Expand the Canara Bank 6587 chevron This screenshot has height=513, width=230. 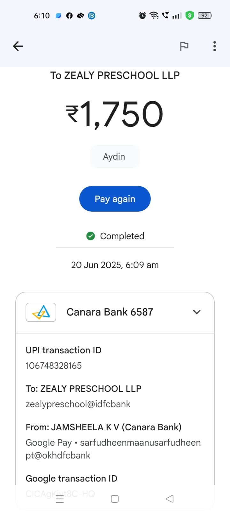[197, 312]
